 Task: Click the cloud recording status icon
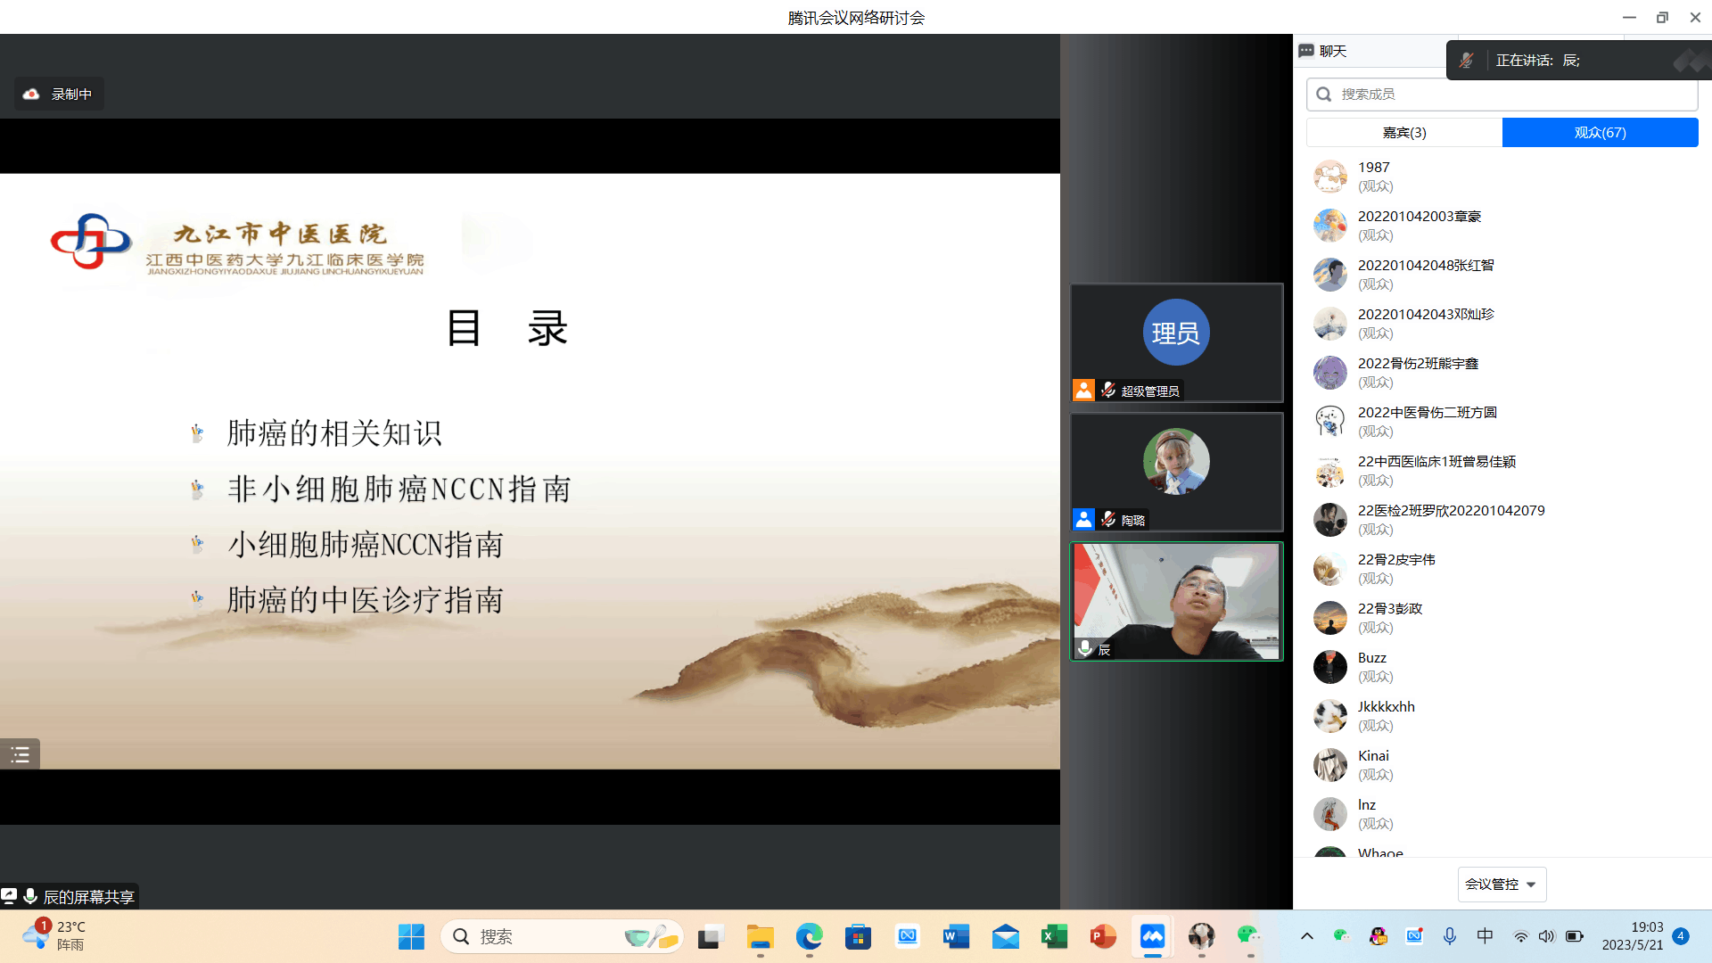pyautogui.click(x=31, y=94)
